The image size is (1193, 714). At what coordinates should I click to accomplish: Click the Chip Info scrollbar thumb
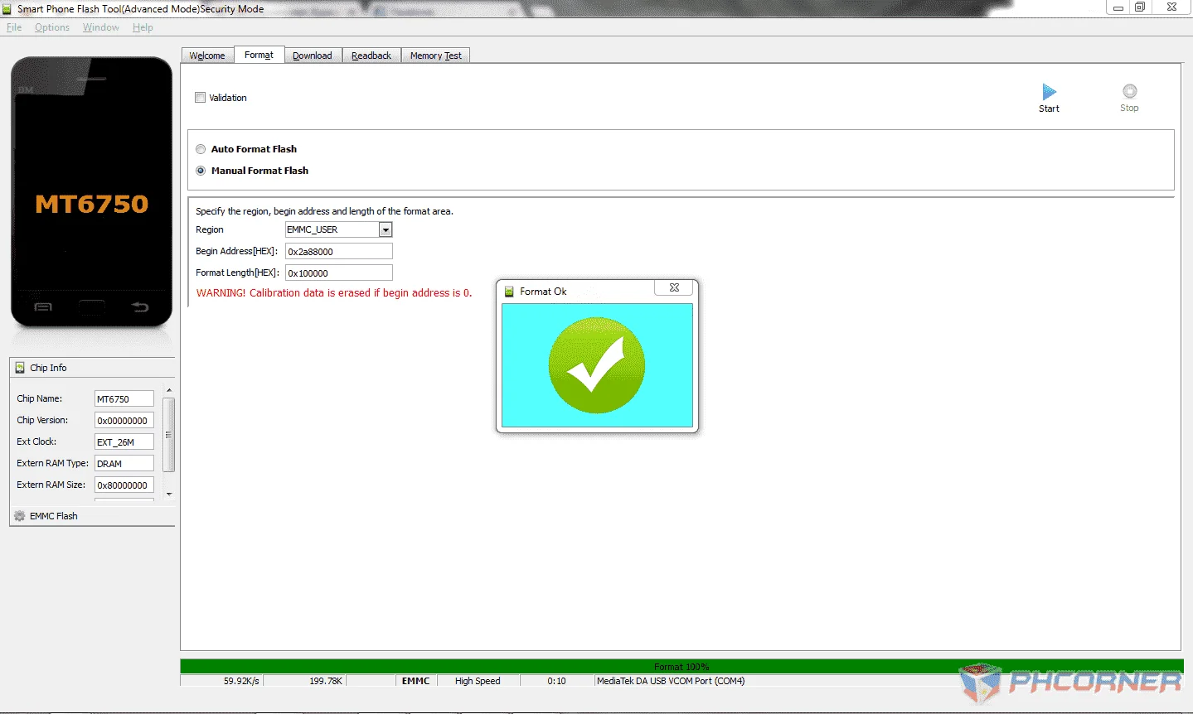click(x=169, y=434)
